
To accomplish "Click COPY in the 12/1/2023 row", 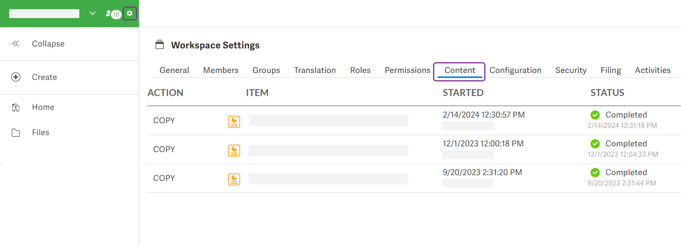I will 164,149.
